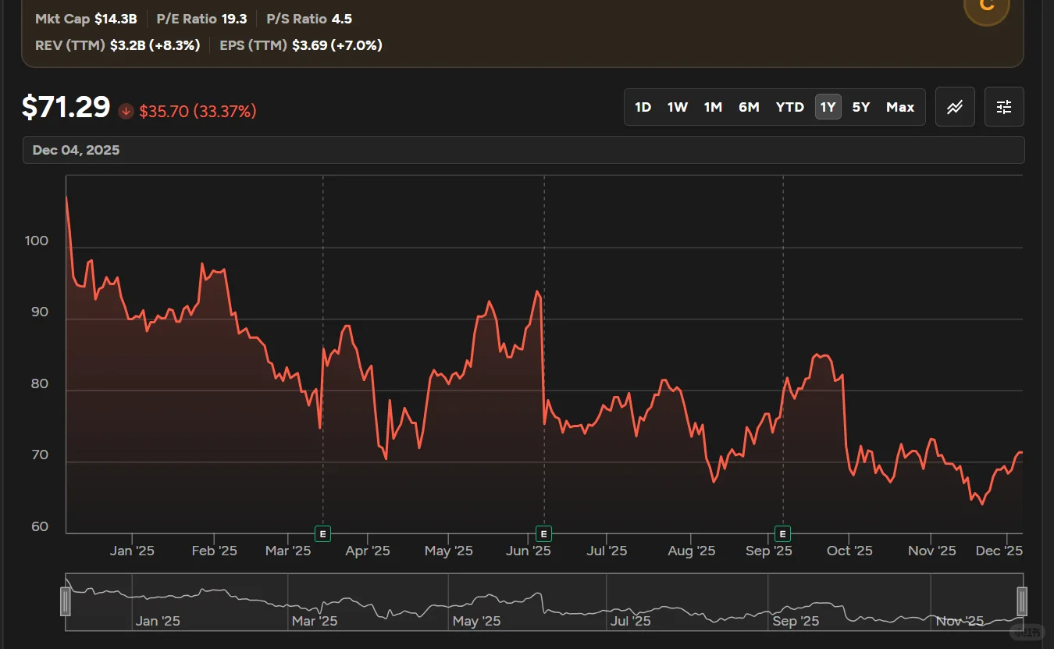Click the P/E Ratio 19.3 stat

coord(201,18)
